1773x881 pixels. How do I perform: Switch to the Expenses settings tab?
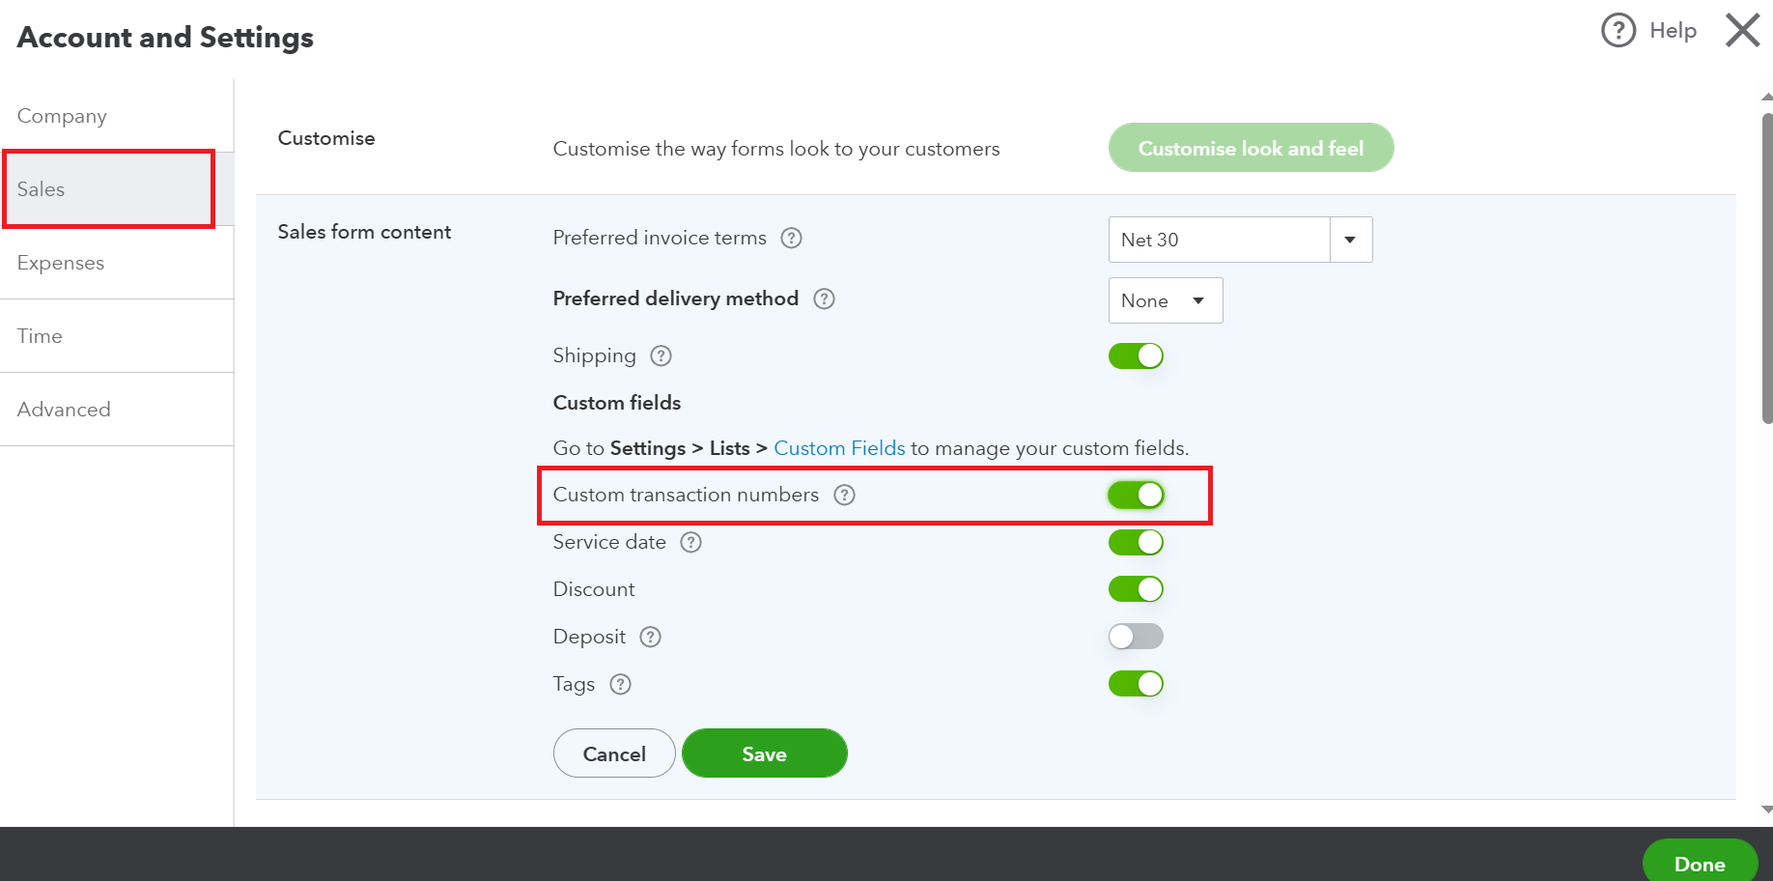[61, 263]
